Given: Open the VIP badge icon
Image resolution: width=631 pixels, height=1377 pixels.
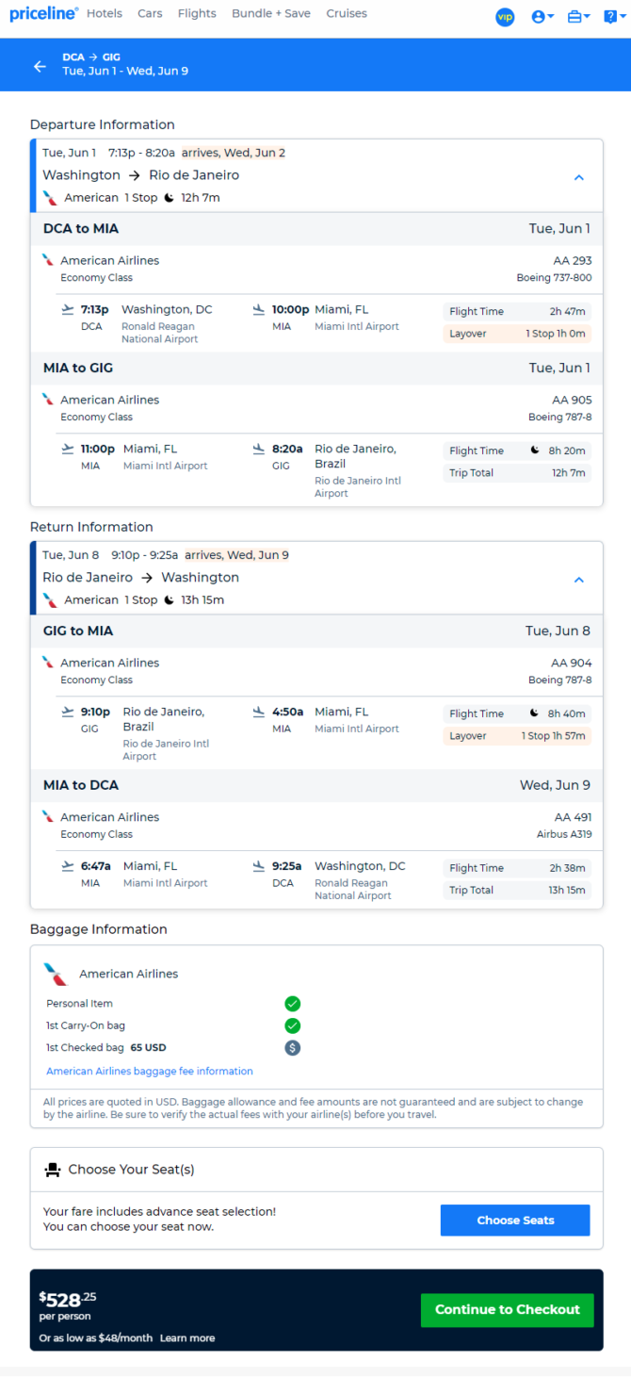Looking at the screenshot, I should (x=505, y=17).
